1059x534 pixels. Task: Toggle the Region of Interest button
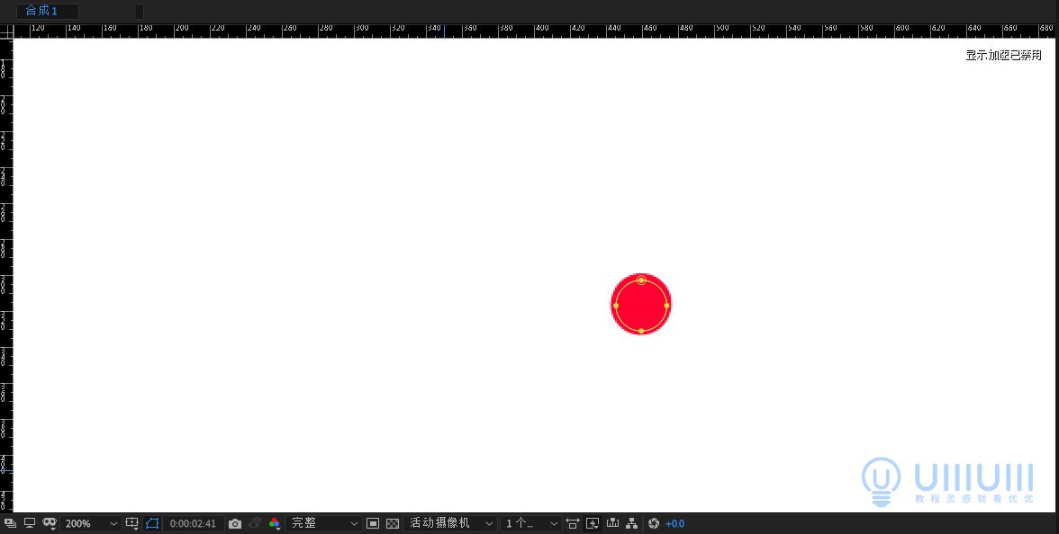(152, 523)
